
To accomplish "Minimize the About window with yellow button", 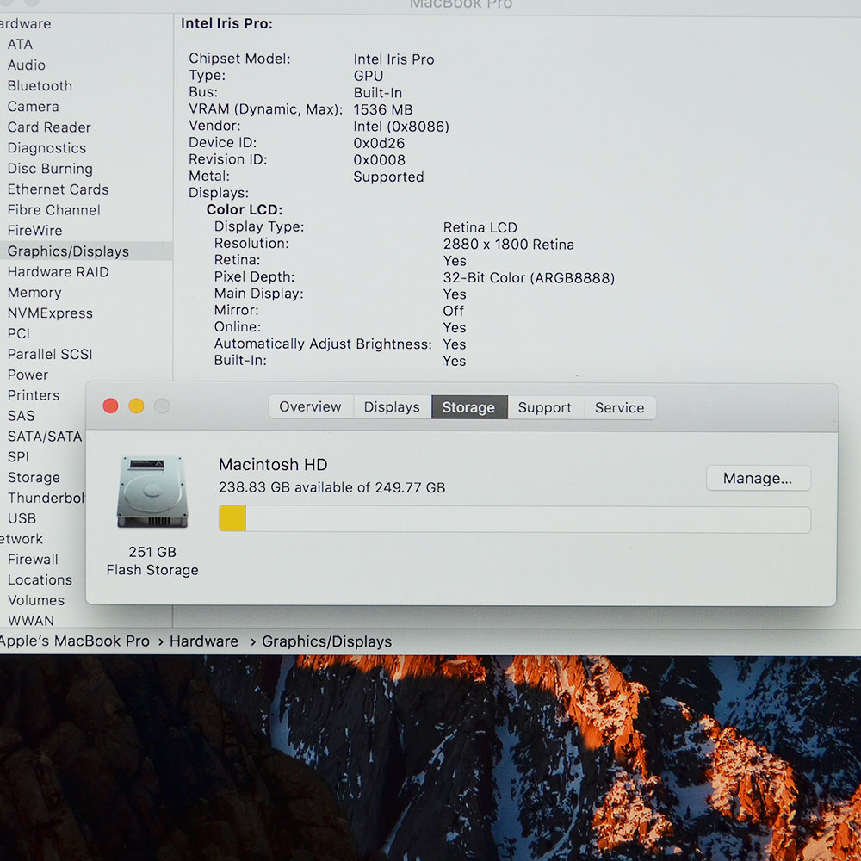I will tap(136, 406).
